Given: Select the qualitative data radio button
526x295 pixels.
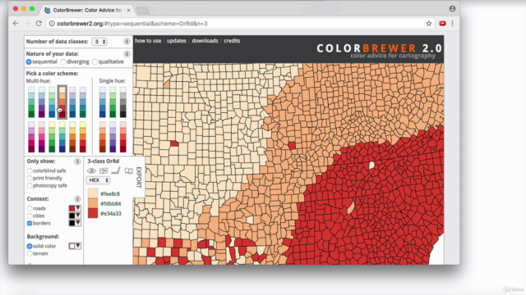Looking at the screenshot, I should pos(95,62).
